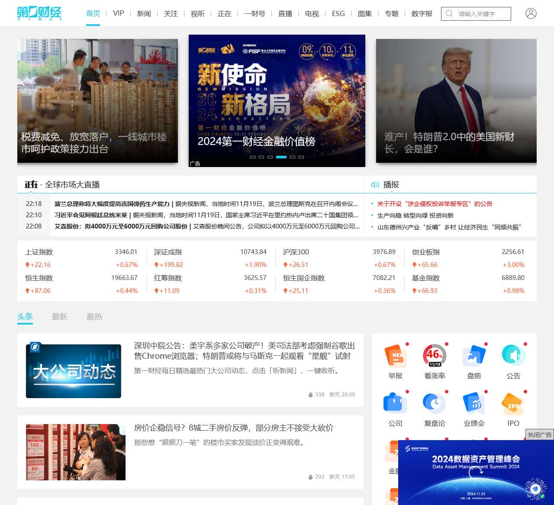This screenshot has height=505, width=554.
Task: Switch to the 最热 tab
Action: click(x=94, y=316)
